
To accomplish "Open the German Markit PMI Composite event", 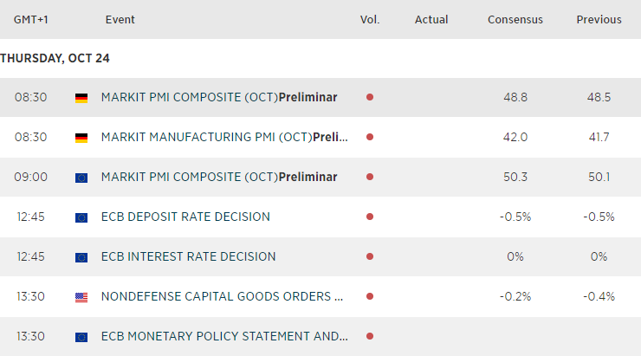I will coord(218,98).
